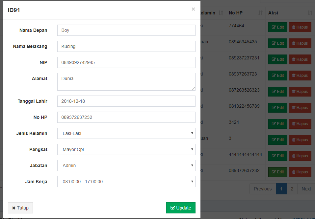Open the Jabatan dropdown set to Admin
The image size is (315, 219).
tap(126, 165)
